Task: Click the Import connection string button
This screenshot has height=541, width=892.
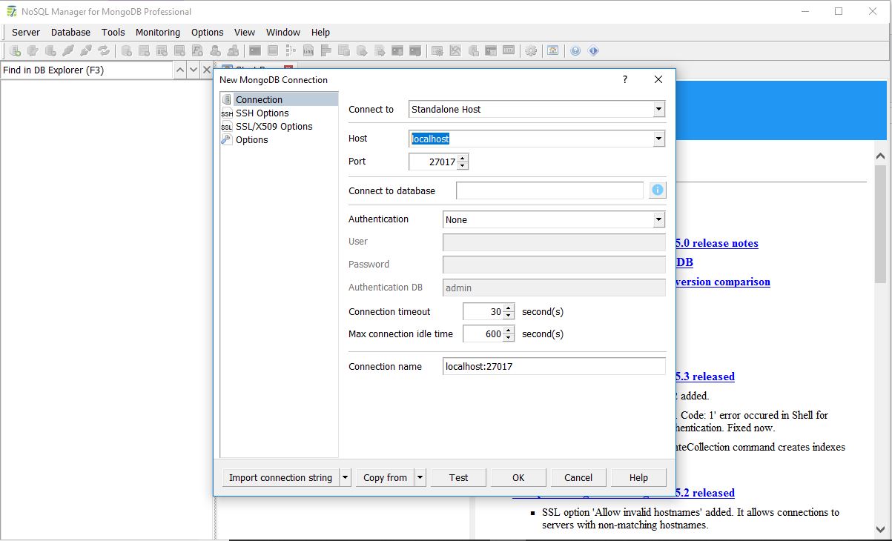Action: click(x=282, y=477)
